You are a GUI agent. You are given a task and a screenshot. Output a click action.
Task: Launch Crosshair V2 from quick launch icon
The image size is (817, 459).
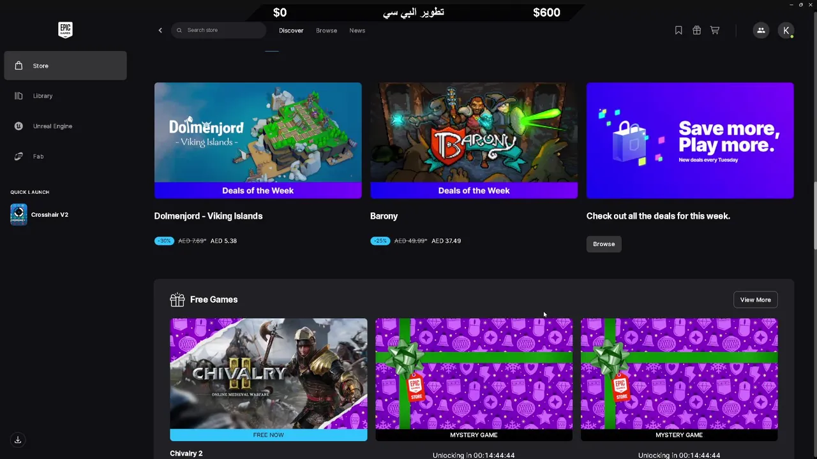(19, 215)
